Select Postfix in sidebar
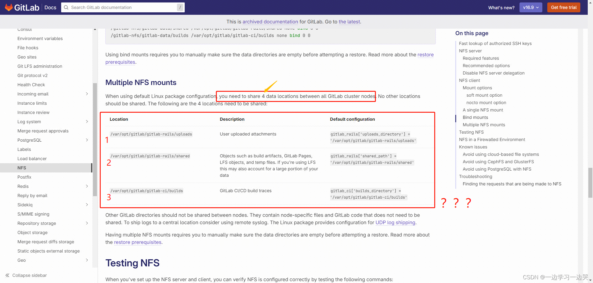593x283 pixels. [24, 177]
